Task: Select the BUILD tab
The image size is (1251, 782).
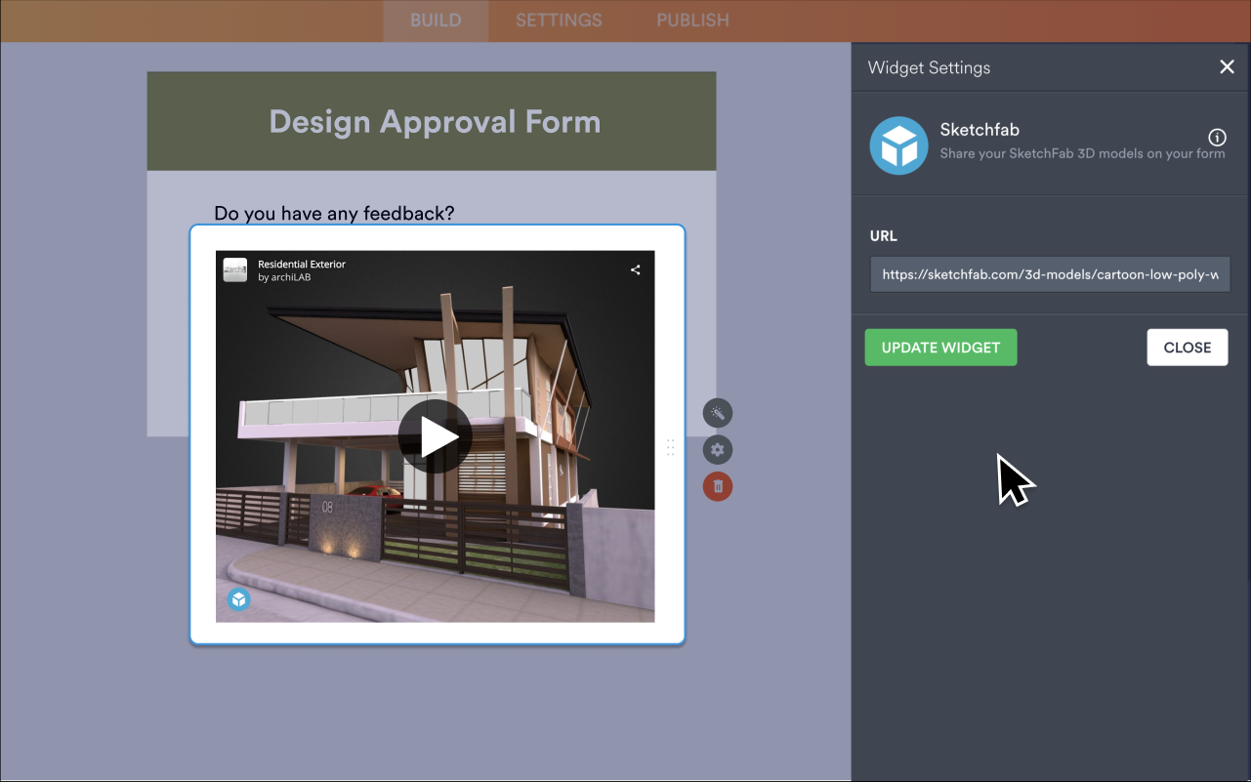Action: point(436,20)
